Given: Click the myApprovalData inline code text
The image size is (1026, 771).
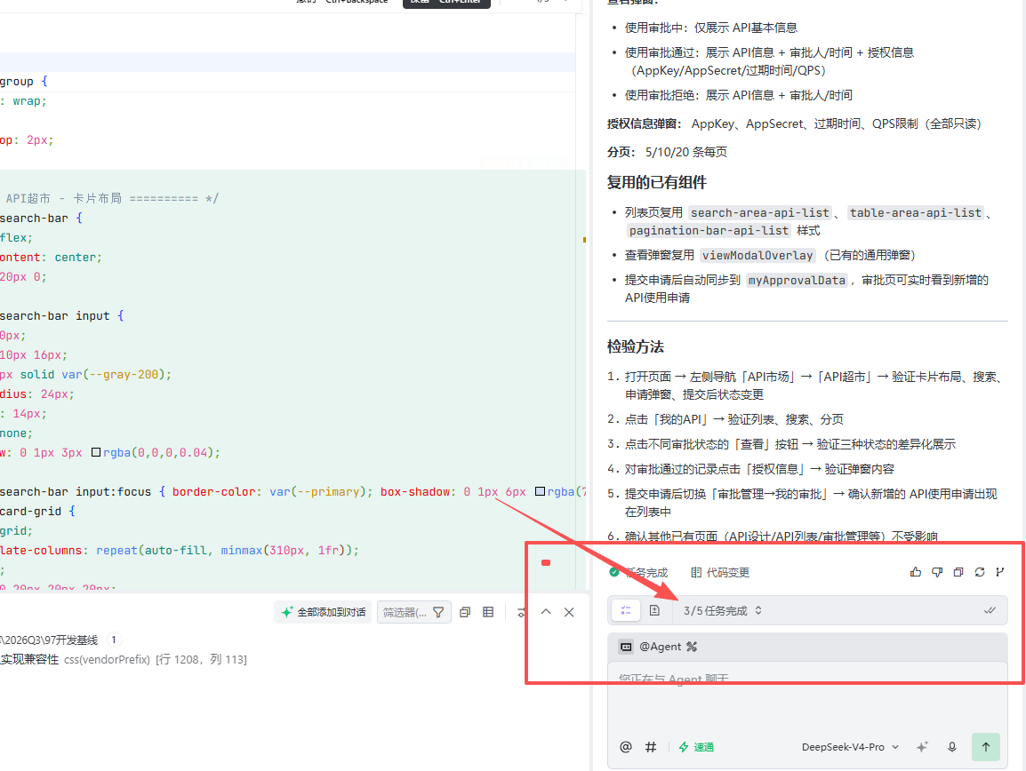Looking at the screenshot, I should coord(797,280).
